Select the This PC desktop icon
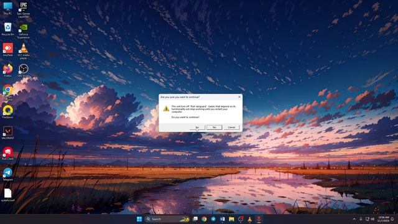The width and height of the screenshot is (398, 224). tap(7, 8)
